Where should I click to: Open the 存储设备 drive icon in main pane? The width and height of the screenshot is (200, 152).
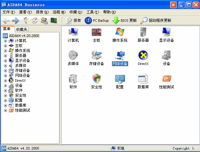(x=96, y=58)
